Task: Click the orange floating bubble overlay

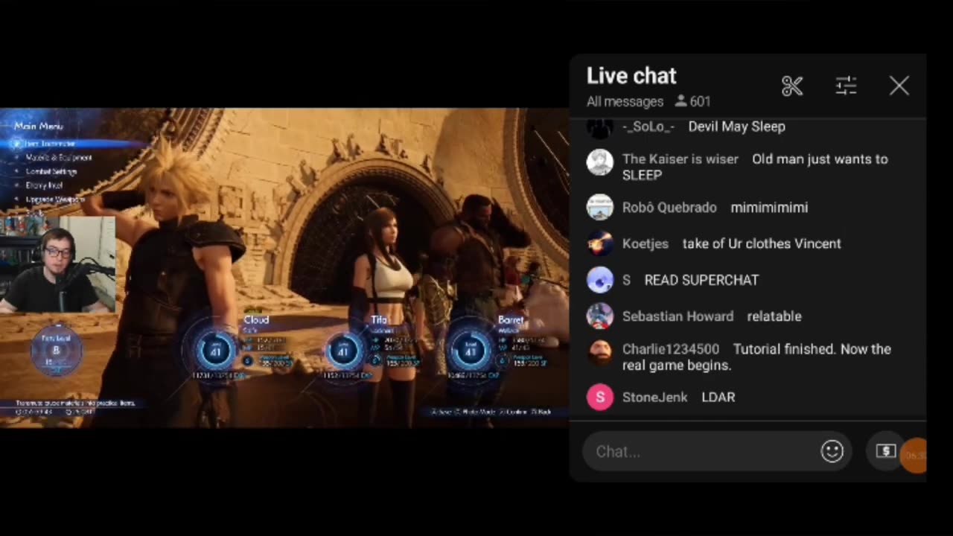Action: (x=914, y=455)
